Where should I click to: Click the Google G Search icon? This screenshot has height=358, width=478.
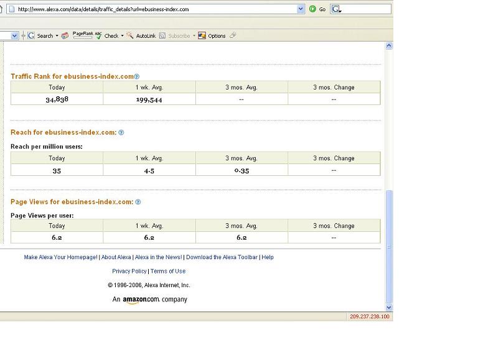tap(31, 35)
